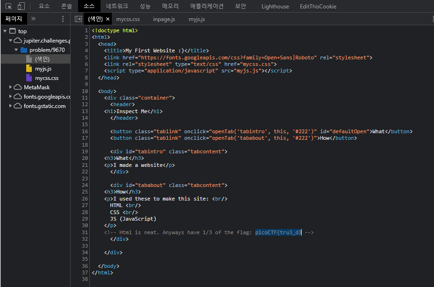Viewport: 434px width, 287px height.
Task: Click the myjs.js yellow file icon
Action: tap(29, 68)
